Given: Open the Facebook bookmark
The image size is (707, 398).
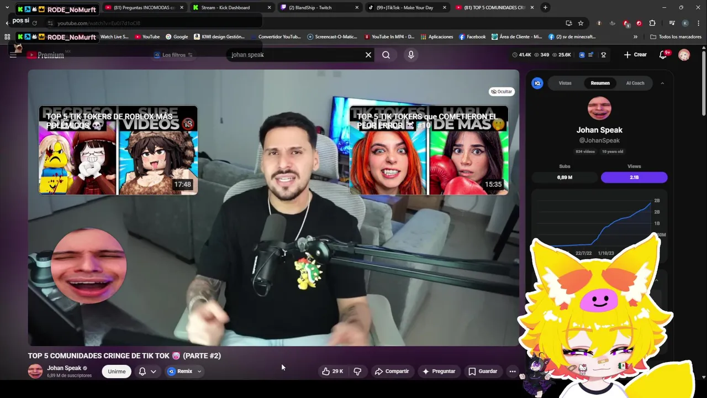Looking at the screenshot, I should tap(472, 37).
